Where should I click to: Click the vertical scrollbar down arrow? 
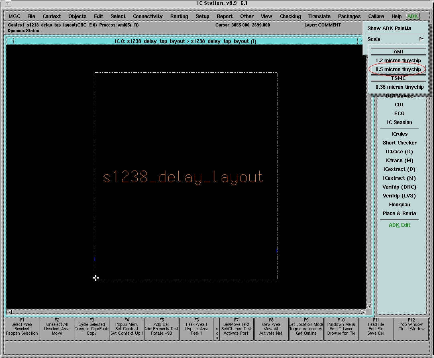pos(369,306)
